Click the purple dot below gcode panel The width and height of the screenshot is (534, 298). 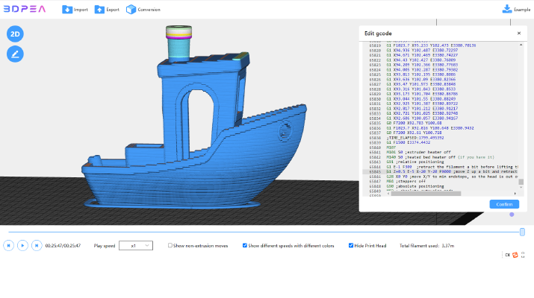[x=512, y=215]
